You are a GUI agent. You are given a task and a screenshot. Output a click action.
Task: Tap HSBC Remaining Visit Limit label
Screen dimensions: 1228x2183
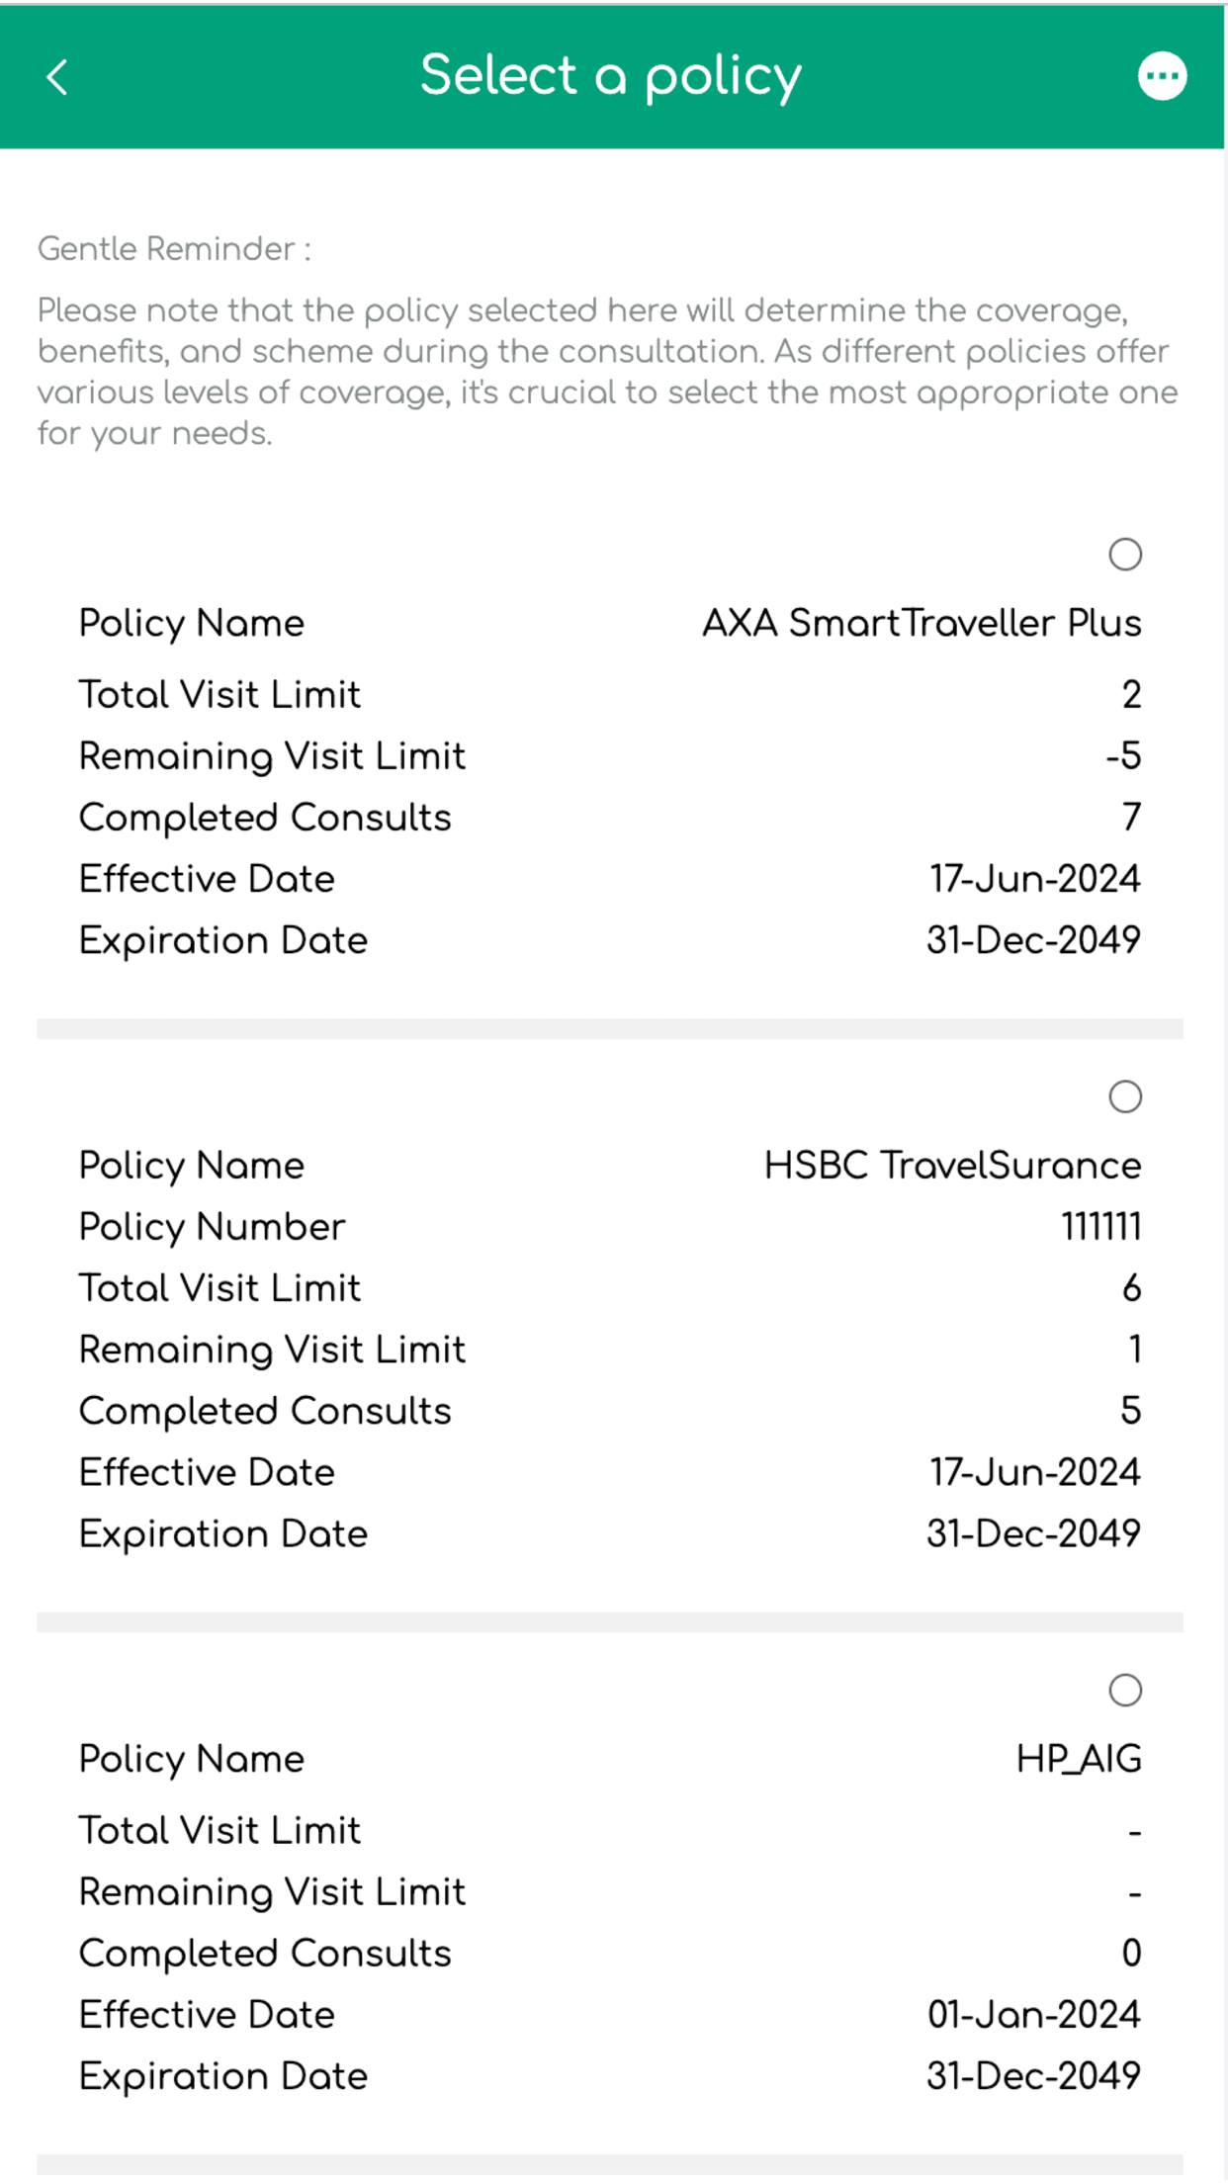click(272, 1350)
